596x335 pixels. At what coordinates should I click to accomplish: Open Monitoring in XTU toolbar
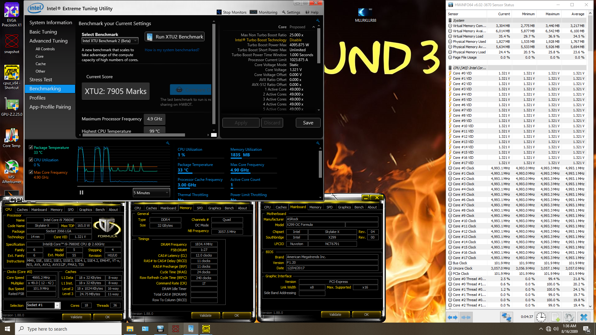click(264, 12)
